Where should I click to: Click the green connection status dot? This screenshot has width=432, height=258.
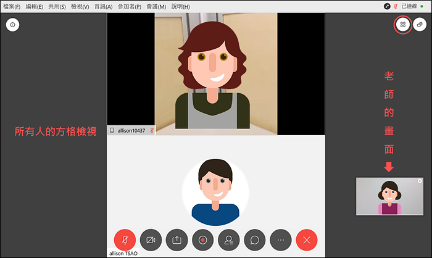(422, 6)
